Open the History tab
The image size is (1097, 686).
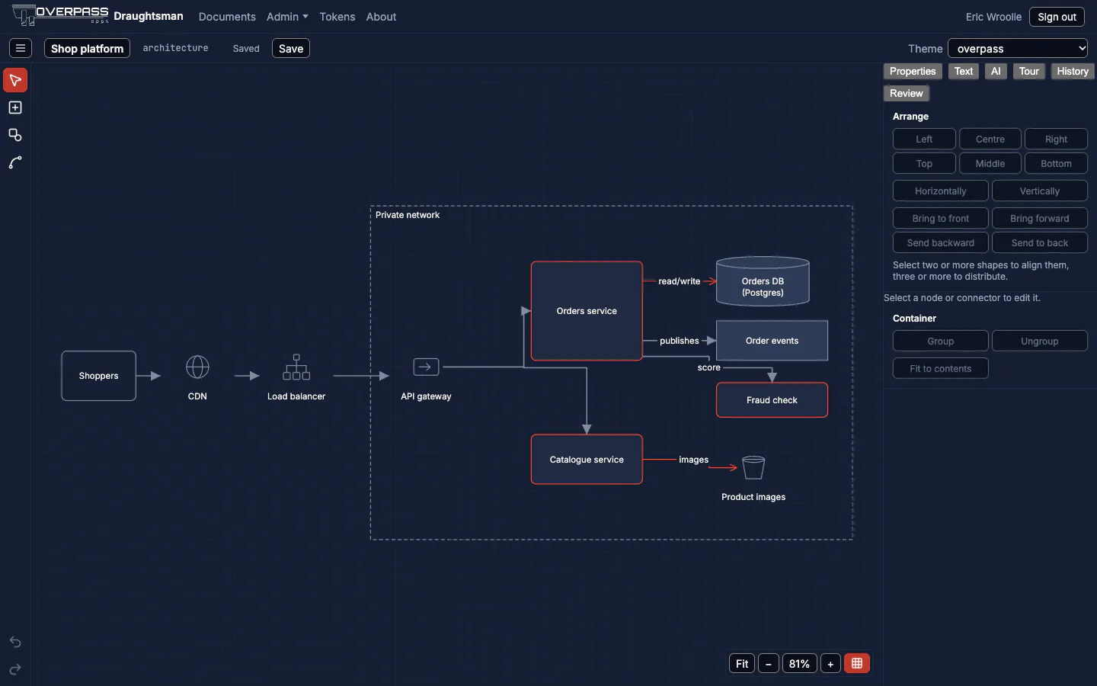(x=1073, y=72)
